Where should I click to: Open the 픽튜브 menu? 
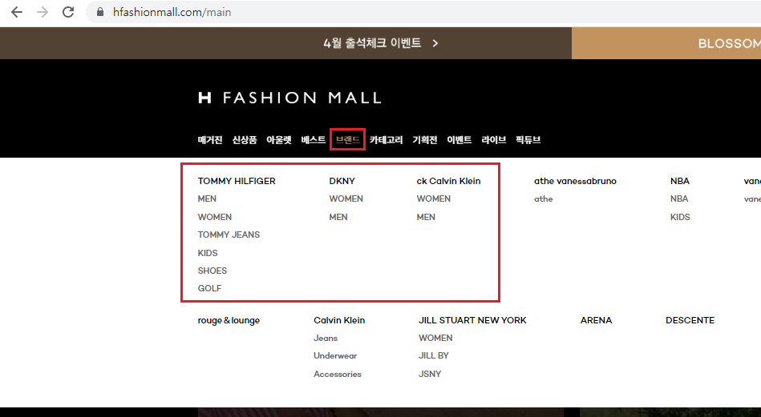pos(528,140)
